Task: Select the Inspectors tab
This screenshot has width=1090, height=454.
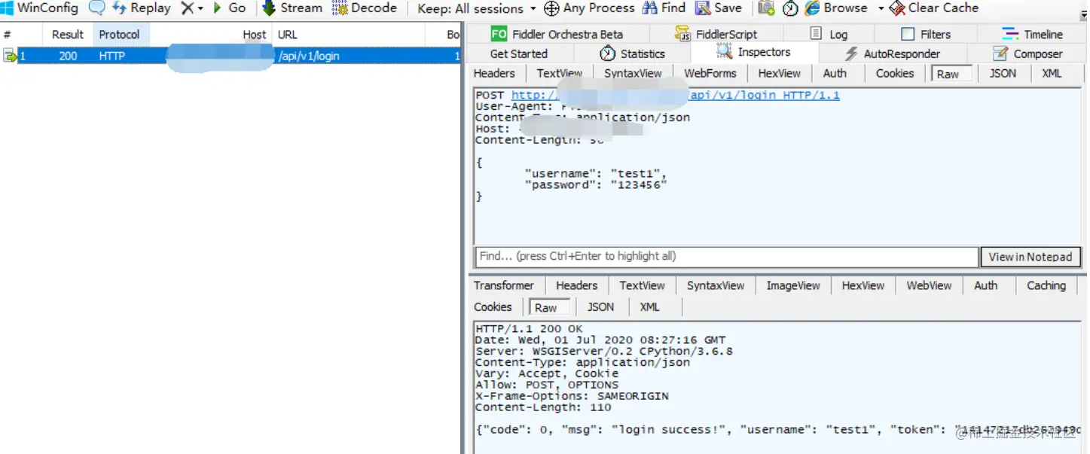Action: tap(753, 52)
